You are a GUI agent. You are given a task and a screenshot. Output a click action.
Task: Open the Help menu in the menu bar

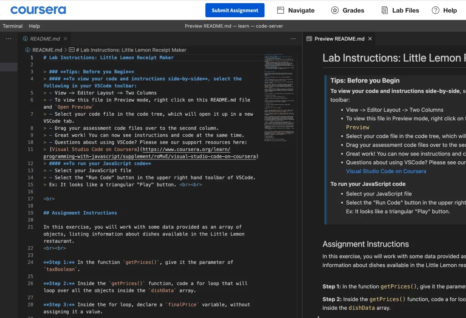tap(34, 26)
